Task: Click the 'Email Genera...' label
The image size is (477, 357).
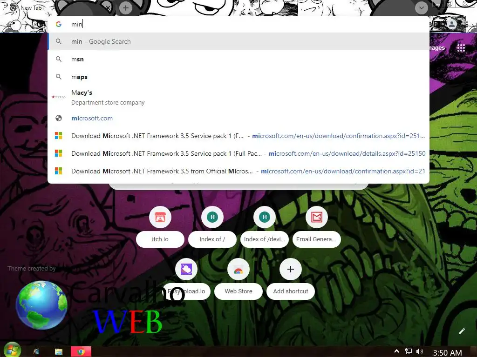Action: tap(317, 239)
